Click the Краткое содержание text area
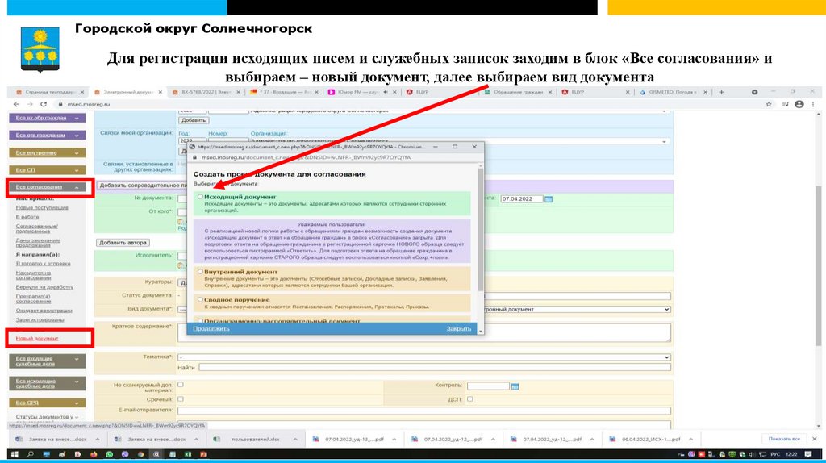The image size is (826, 463). [424, 333]
